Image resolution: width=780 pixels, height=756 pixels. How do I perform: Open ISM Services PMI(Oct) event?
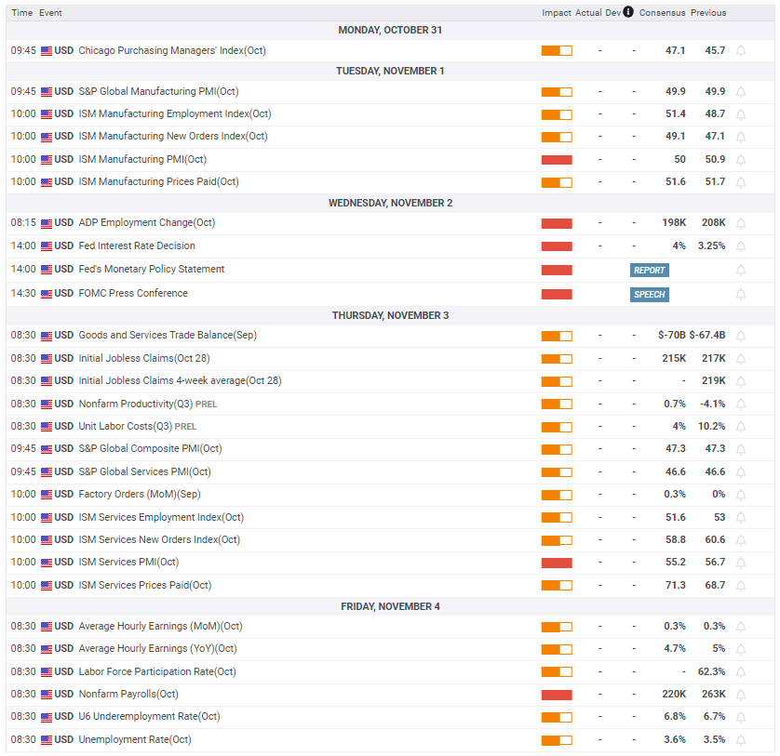[x=128, y=563]
